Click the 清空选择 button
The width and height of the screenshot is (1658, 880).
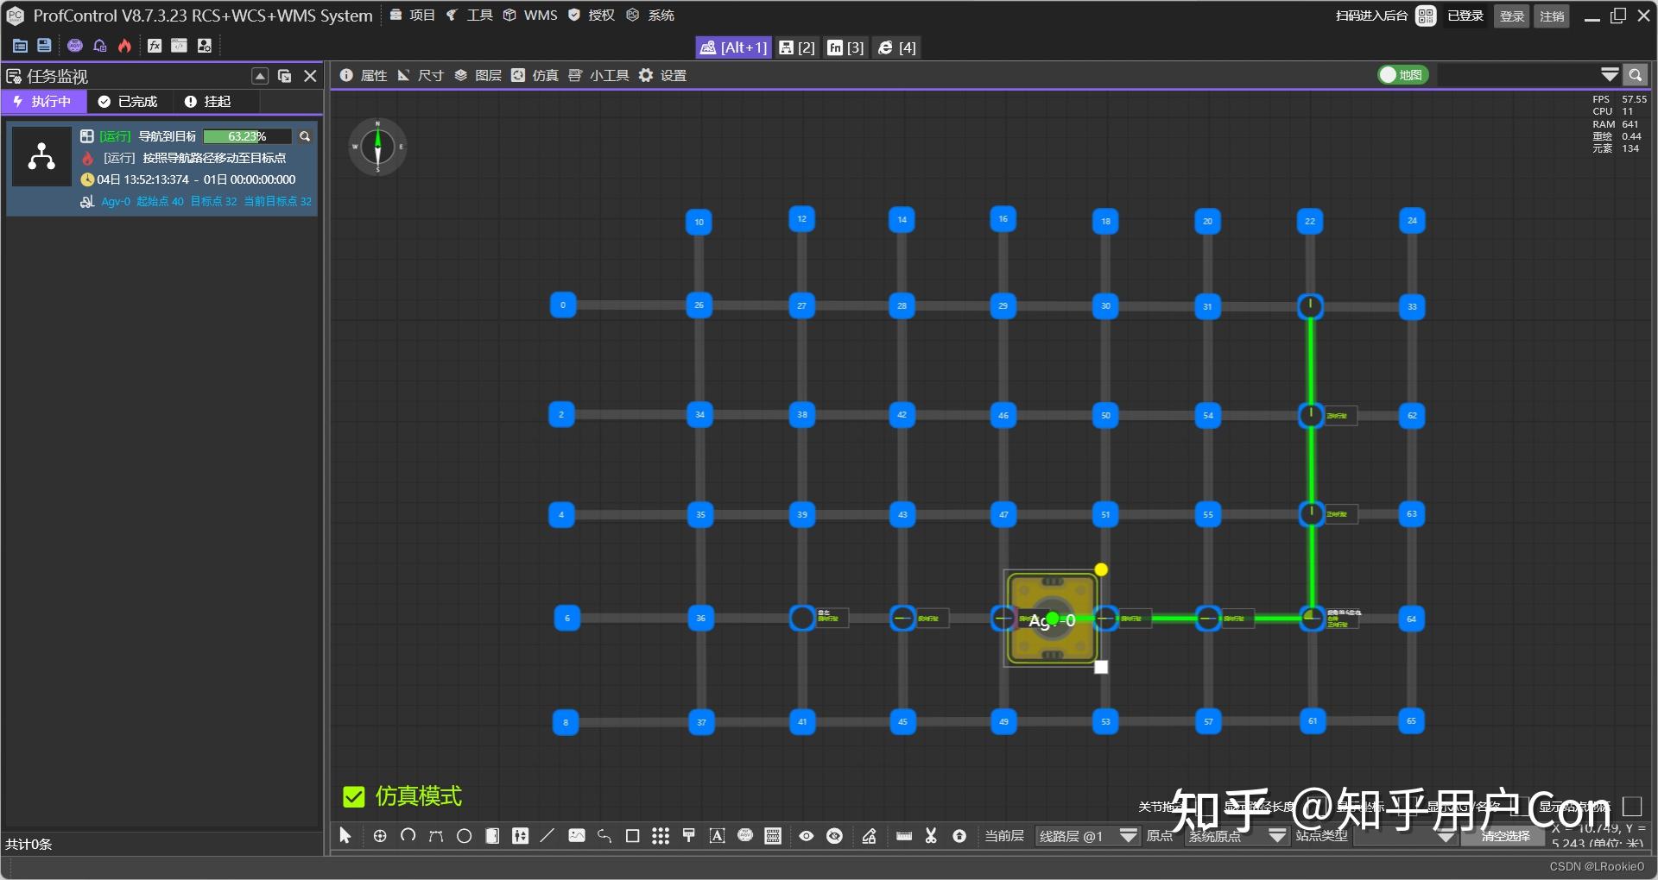point(1503,836)
